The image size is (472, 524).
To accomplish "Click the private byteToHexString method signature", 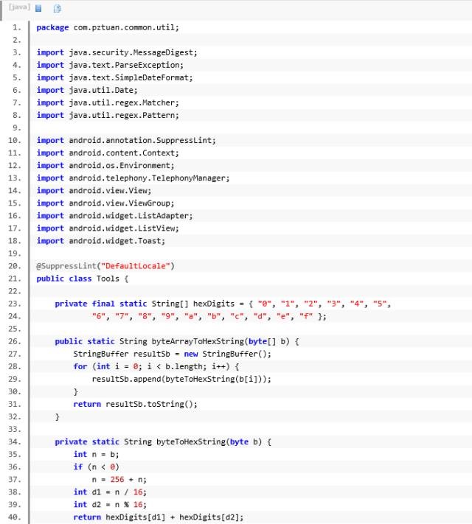I will [x=164, y=441].
